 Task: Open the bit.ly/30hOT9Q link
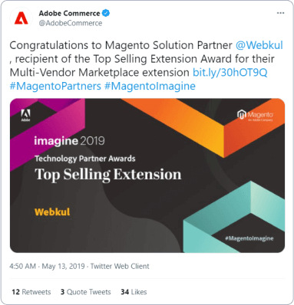[x=230, y=72]
